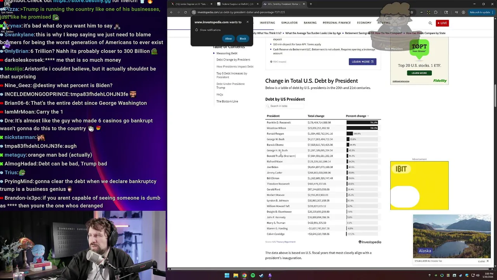Click LEARN MORE in the Fidelity ad

click(x=419, y=73)
